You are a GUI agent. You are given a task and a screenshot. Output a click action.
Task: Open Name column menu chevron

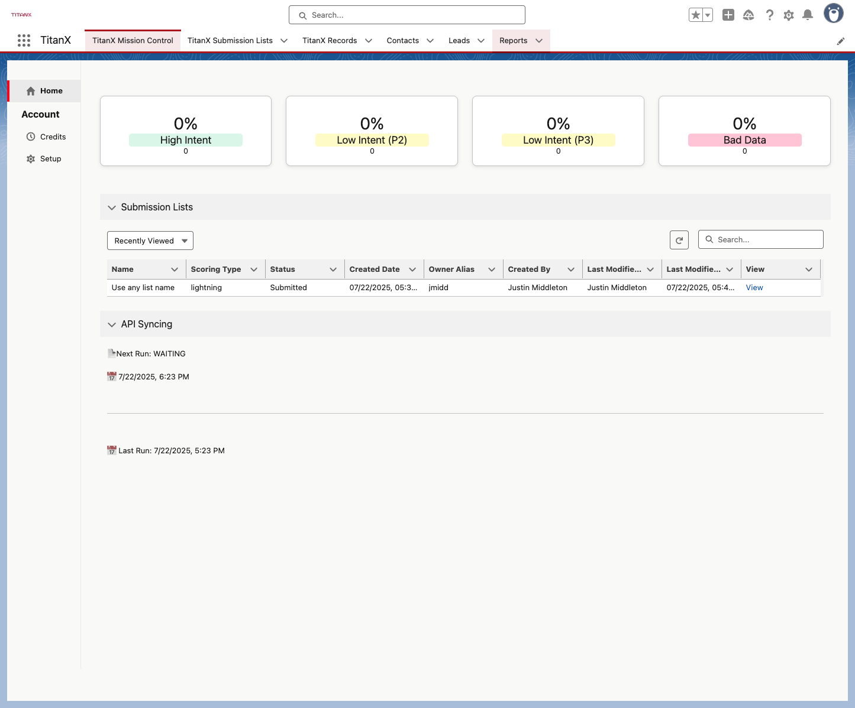pos(175,269)
